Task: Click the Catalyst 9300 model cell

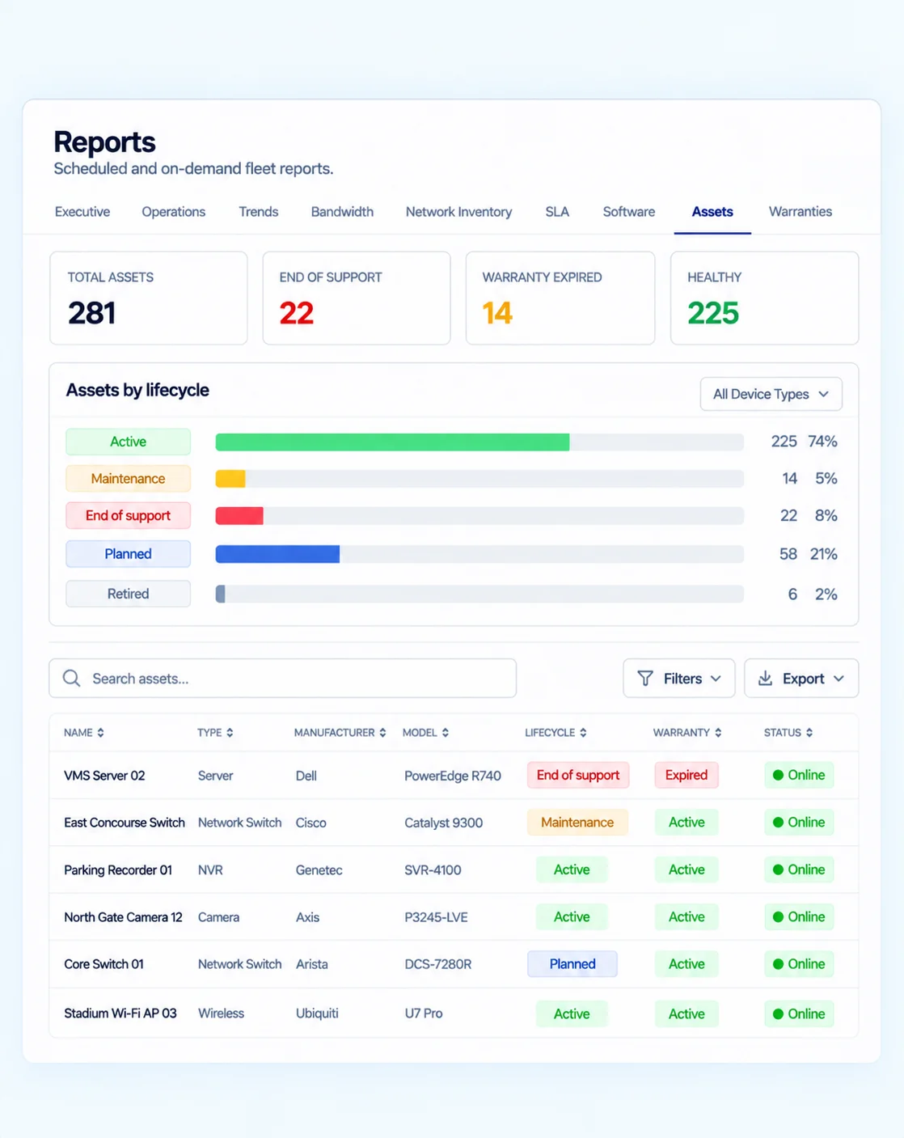Action: point(444,823)
